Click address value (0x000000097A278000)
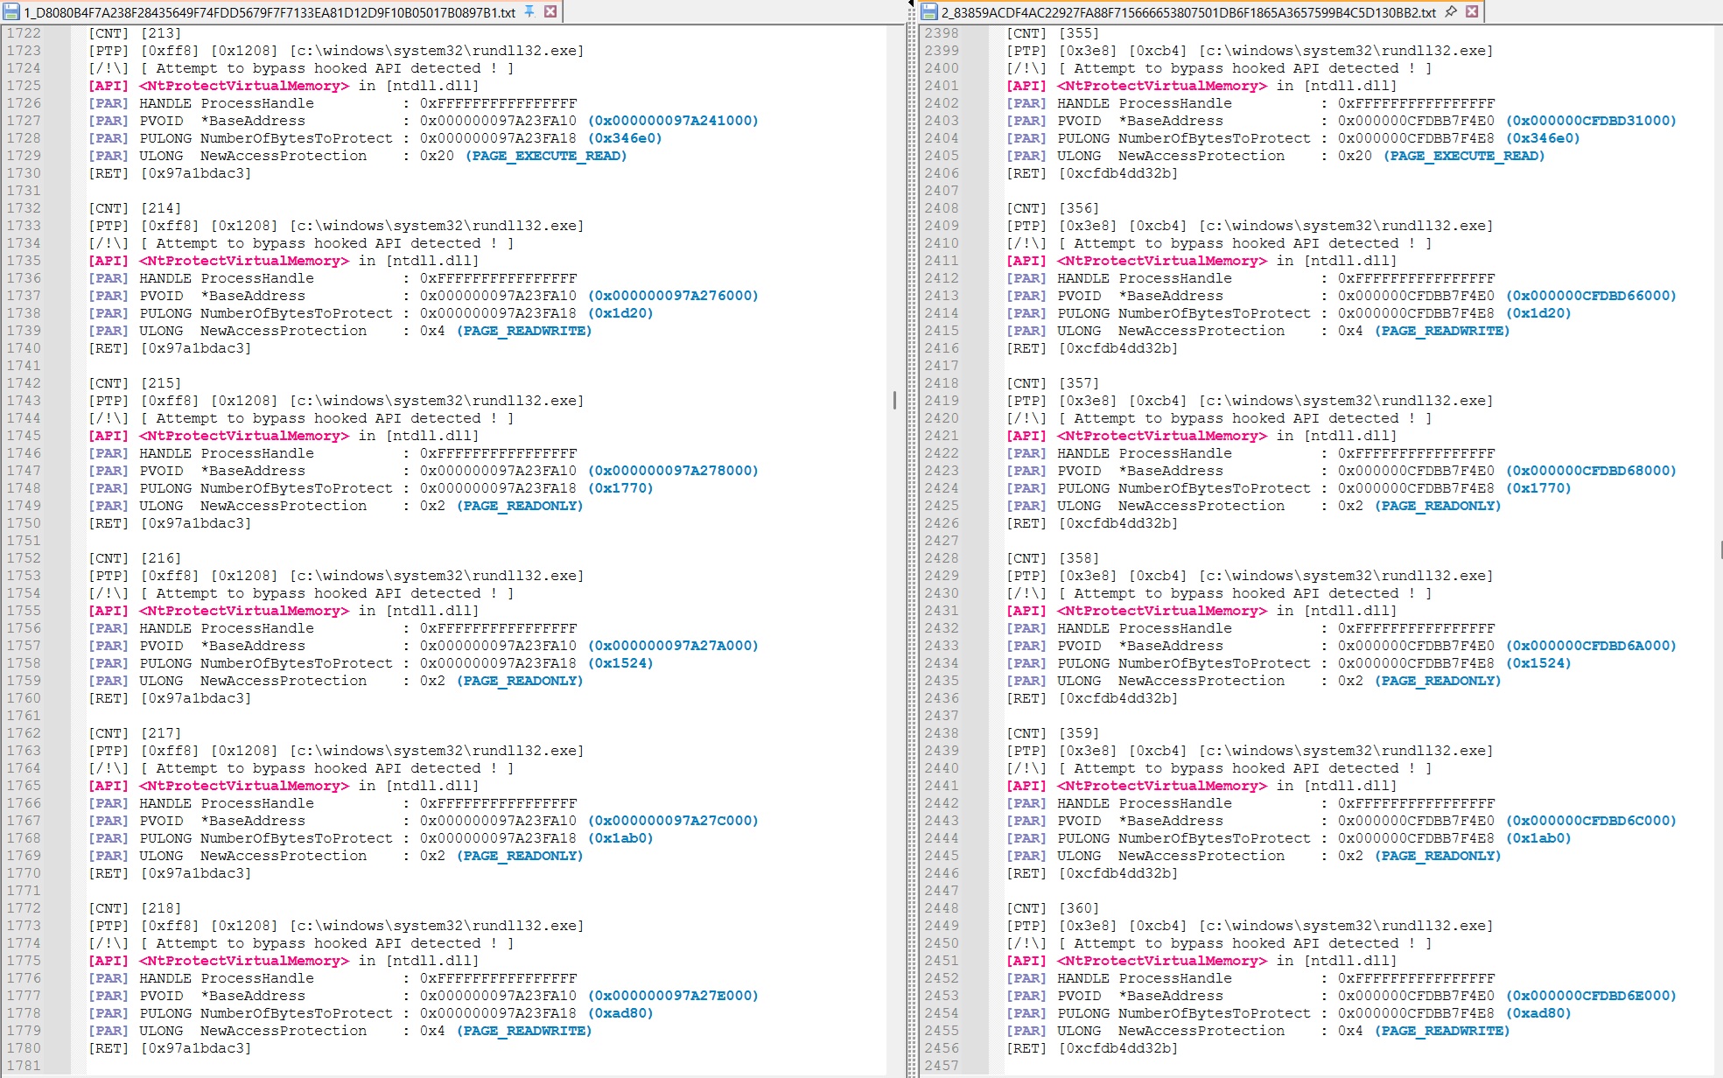This screenshot has width=1723, height=1078. pyautogui.click(x=673, y=471)
